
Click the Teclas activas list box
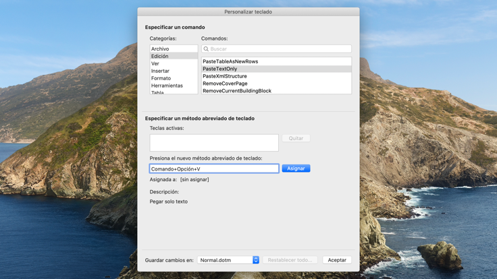click(x=214, y=143)
